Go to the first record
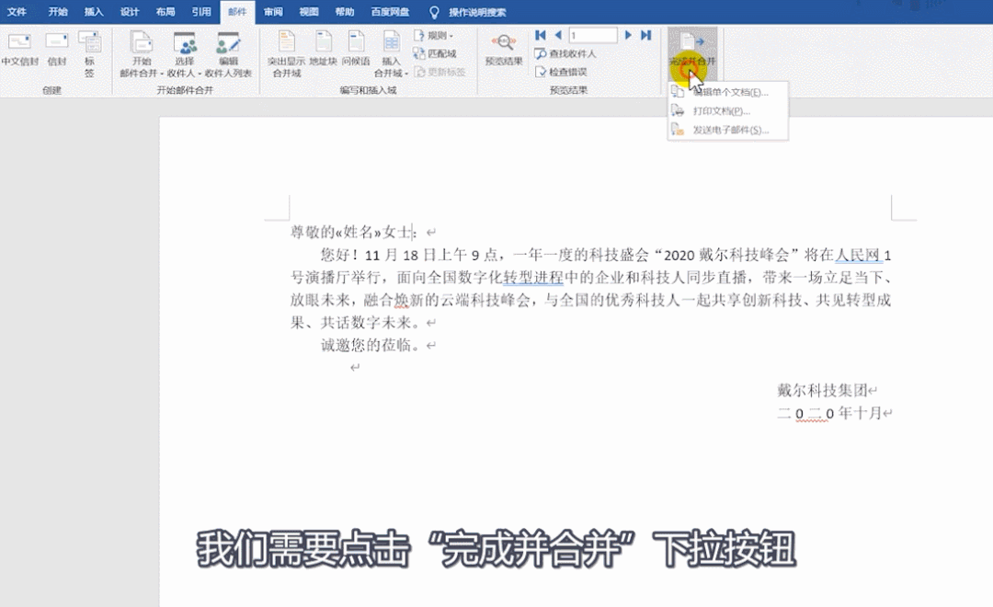 coord(541,35)
